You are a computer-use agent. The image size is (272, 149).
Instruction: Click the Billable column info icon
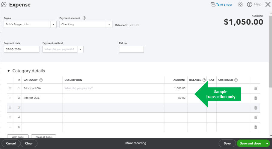tap(204, 80)
